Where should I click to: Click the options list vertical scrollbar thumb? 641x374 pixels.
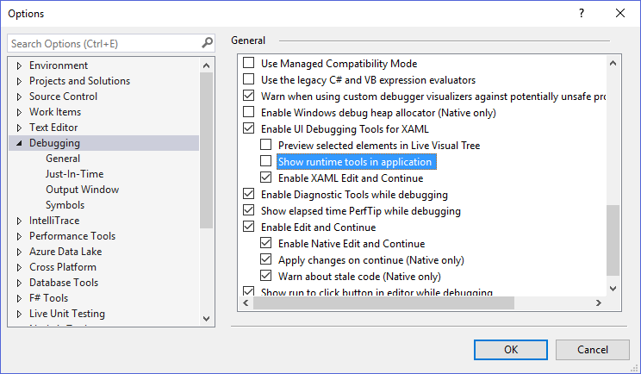point(613,239)
